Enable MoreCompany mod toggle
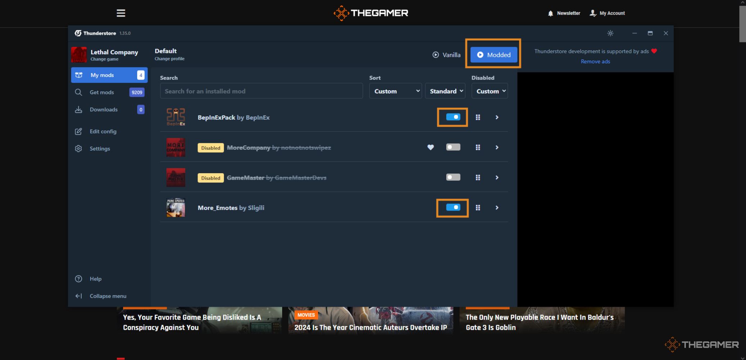The height and width of the screenshot is (360, 746). pos(453,147)
